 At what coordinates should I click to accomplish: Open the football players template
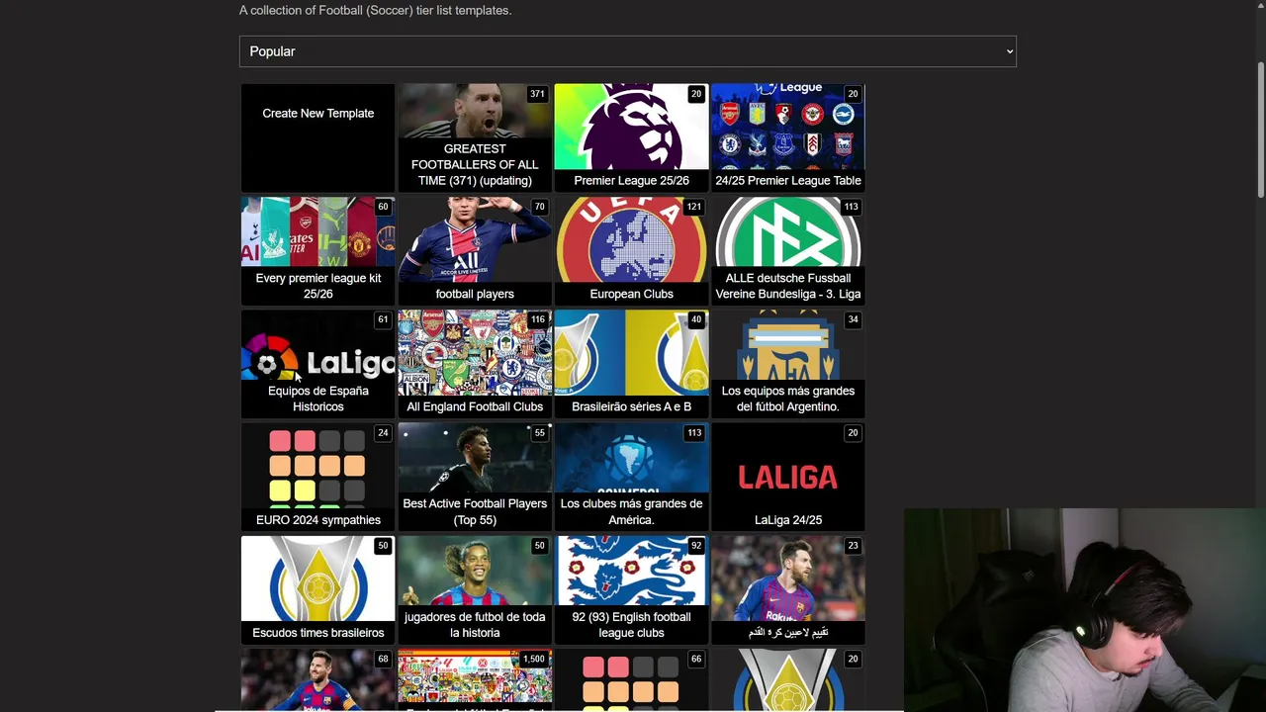tap(475, 251)
